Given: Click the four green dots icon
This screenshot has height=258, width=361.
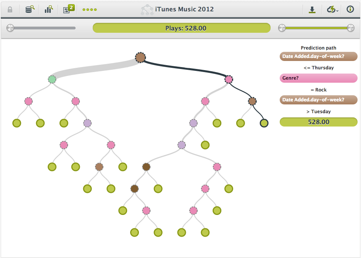Looking at the screenshot, I should 90,10.
